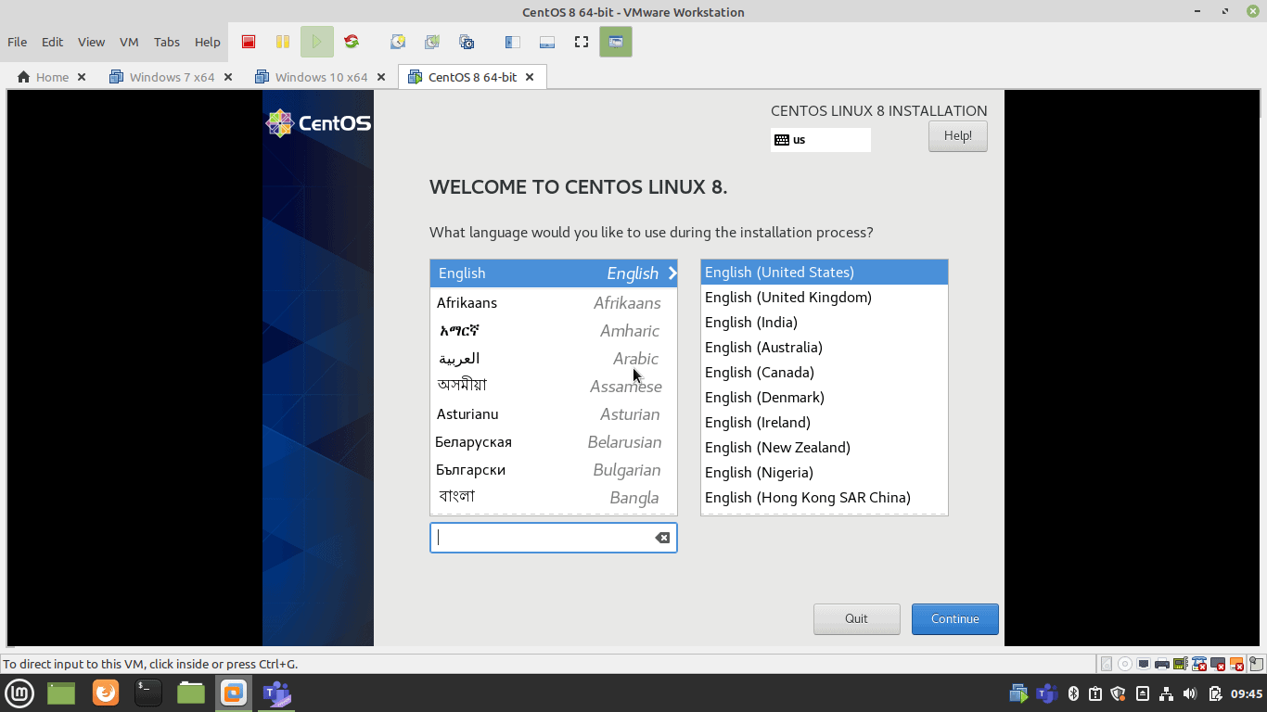The image size is (1267, 712).
Task: Select Bangla in the language list
Action: point(554,498)
